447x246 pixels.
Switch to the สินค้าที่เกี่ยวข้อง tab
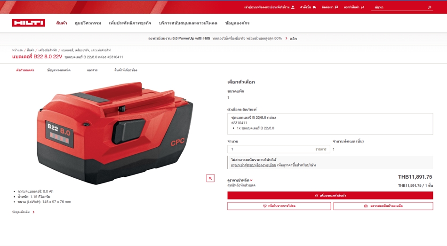(126, 70)
